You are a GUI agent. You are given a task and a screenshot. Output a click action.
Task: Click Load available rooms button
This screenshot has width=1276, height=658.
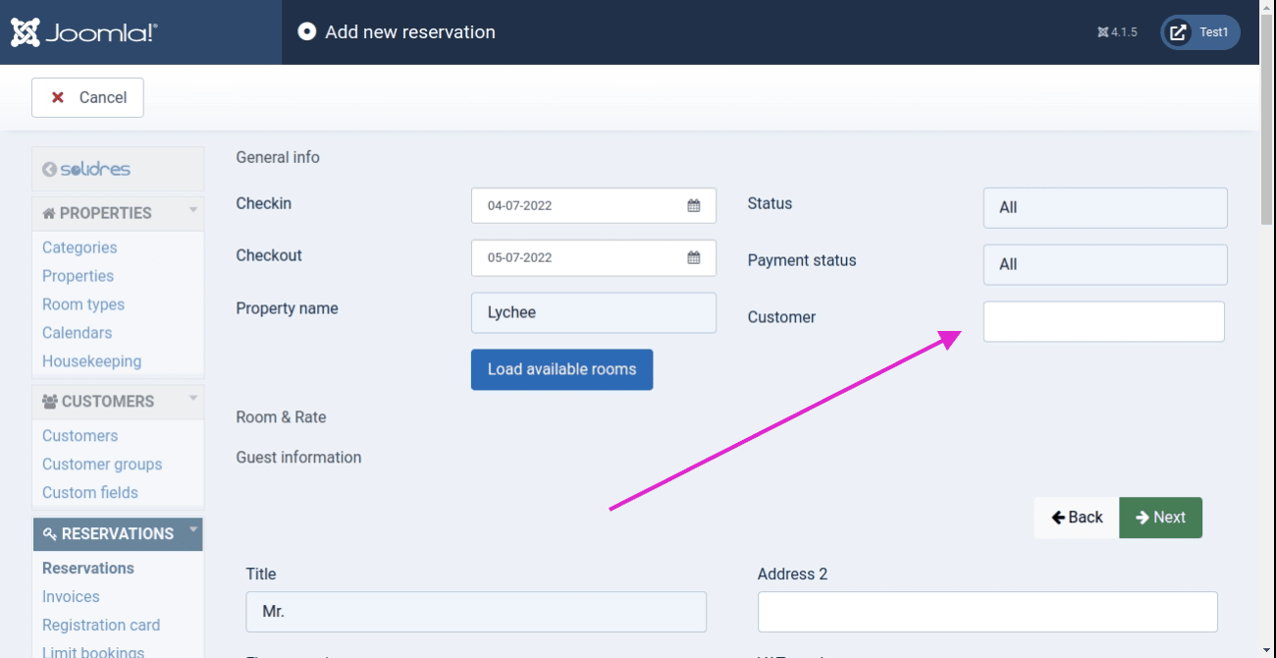(x=561, y=369)
